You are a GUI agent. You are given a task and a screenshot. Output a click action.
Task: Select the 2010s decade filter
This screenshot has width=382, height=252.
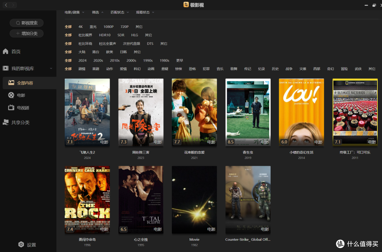pos(115,60)
